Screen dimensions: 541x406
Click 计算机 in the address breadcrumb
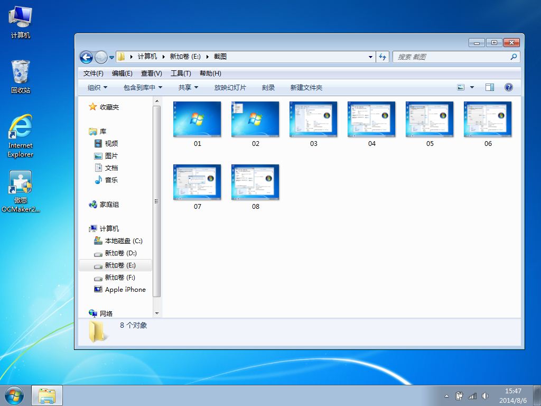pos(147,57)
